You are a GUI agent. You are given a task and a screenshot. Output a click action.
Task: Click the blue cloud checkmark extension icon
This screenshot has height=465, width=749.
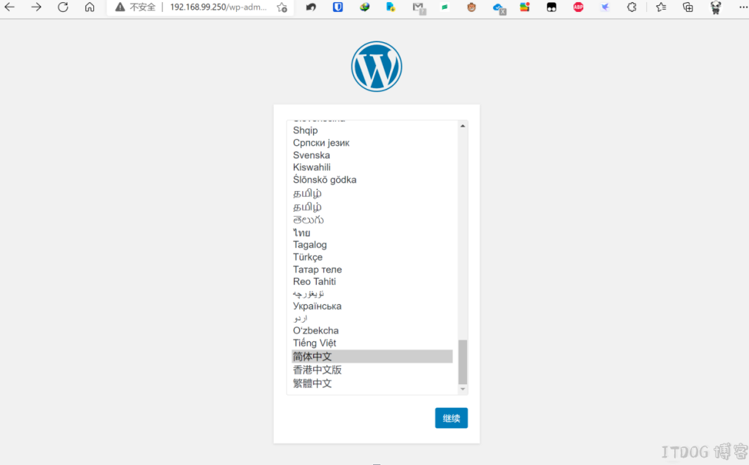pyautogui.click(x=499, y=7)
